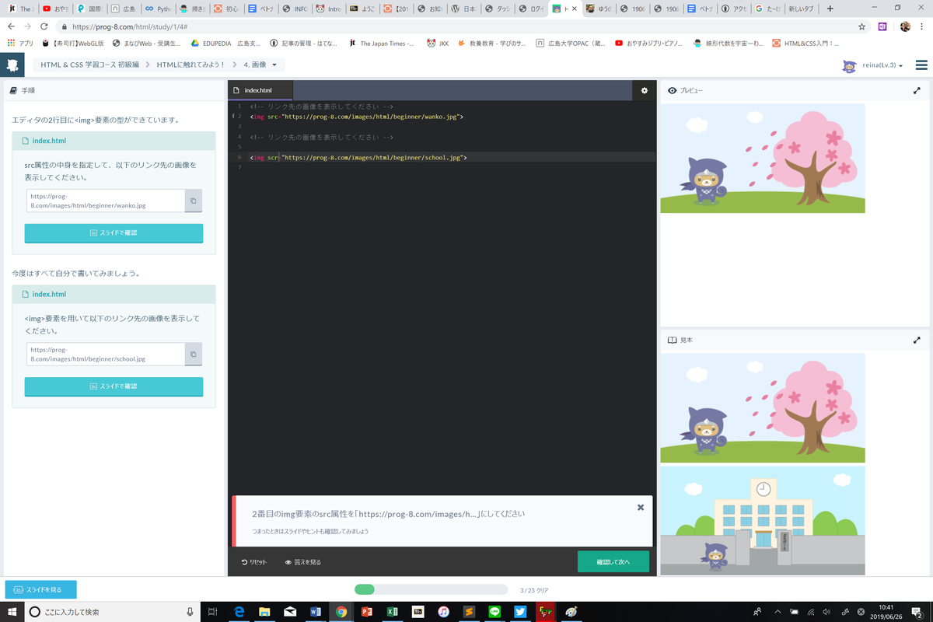Open reina(Lv.3) user dropdown
The height and width of the screenshot is (622, 933).
click(x=874, y=66)
